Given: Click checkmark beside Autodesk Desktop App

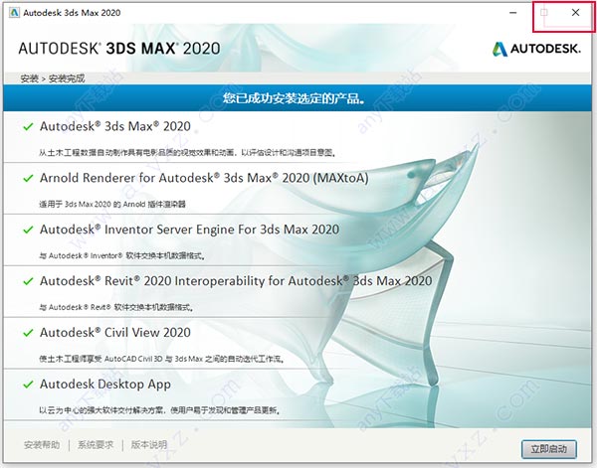Looking at the screenshot, I should coord(28,385).
